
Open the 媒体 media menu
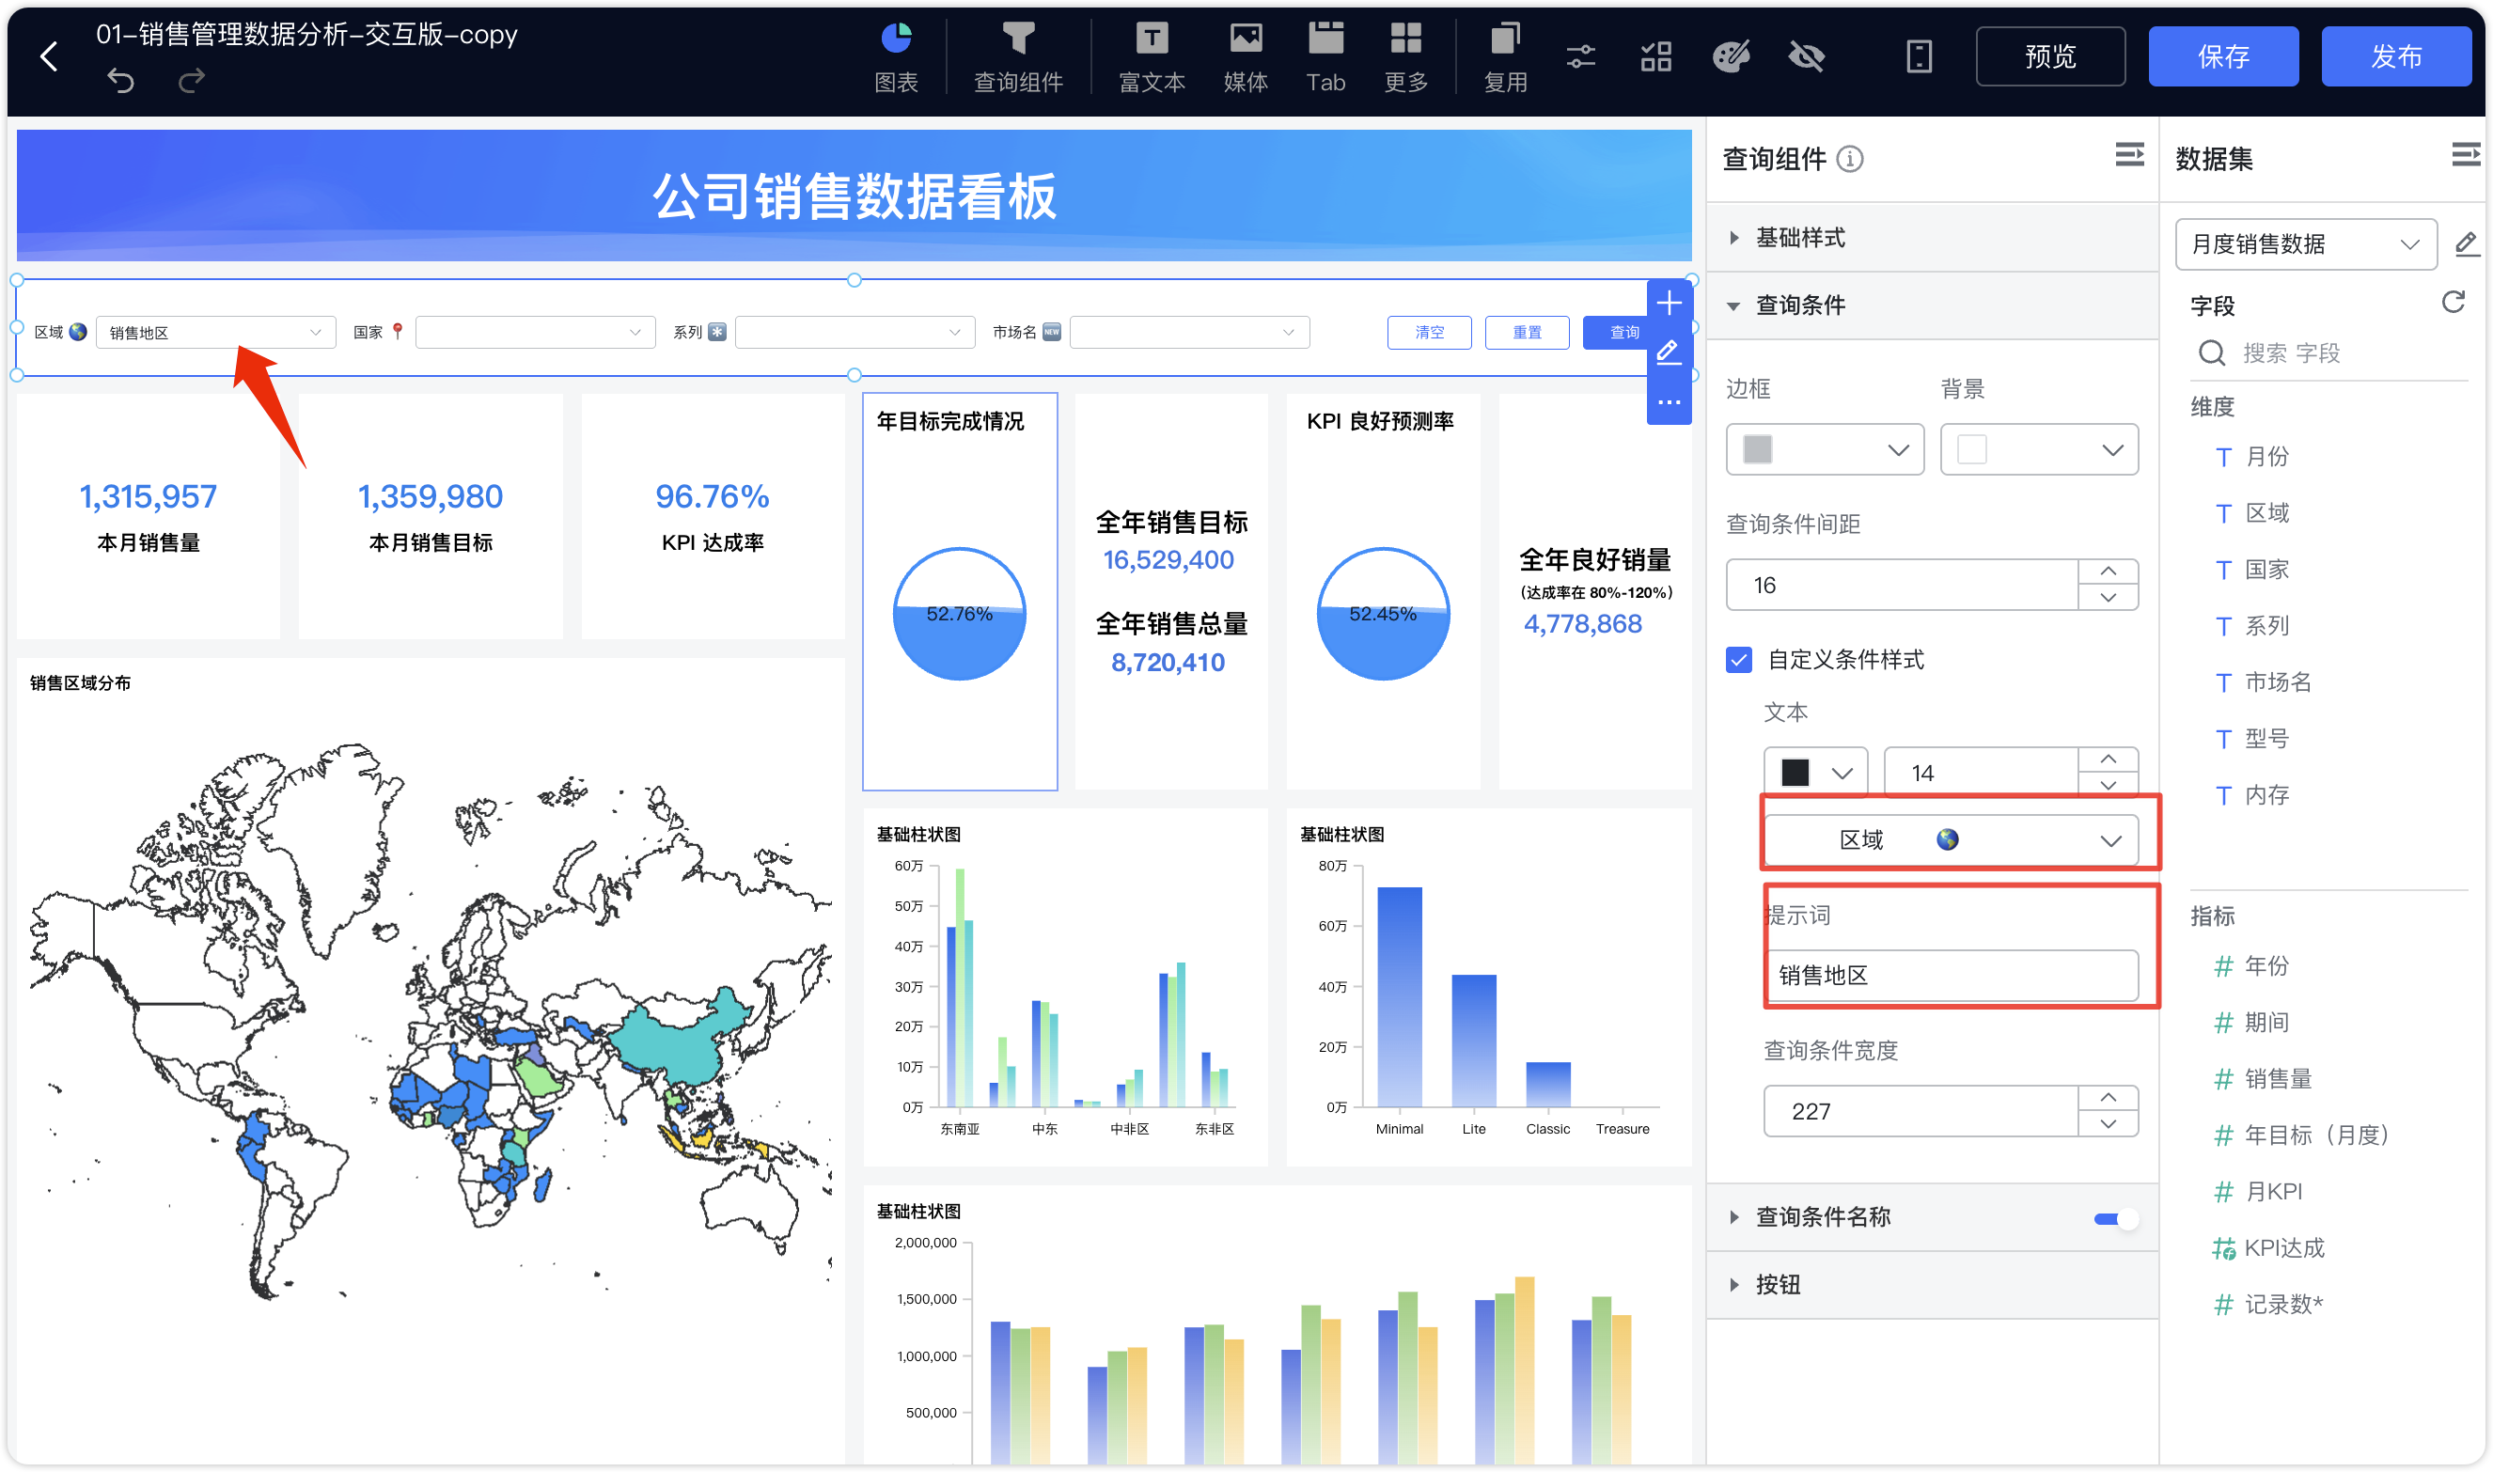pos(1246,57)
